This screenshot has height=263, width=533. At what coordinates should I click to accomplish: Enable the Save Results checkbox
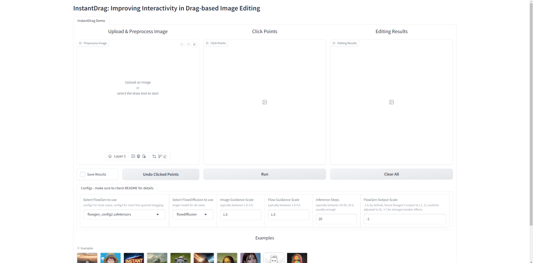pyautogui.click(x=83, y=174)
